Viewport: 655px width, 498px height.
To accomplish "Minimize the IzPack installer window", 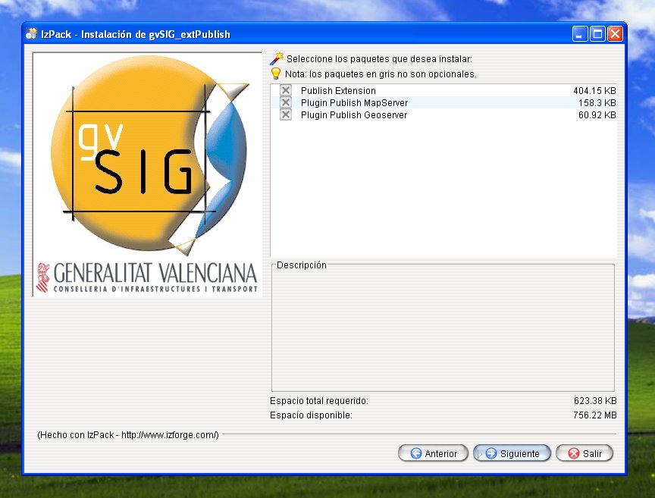I will point(580,34).
